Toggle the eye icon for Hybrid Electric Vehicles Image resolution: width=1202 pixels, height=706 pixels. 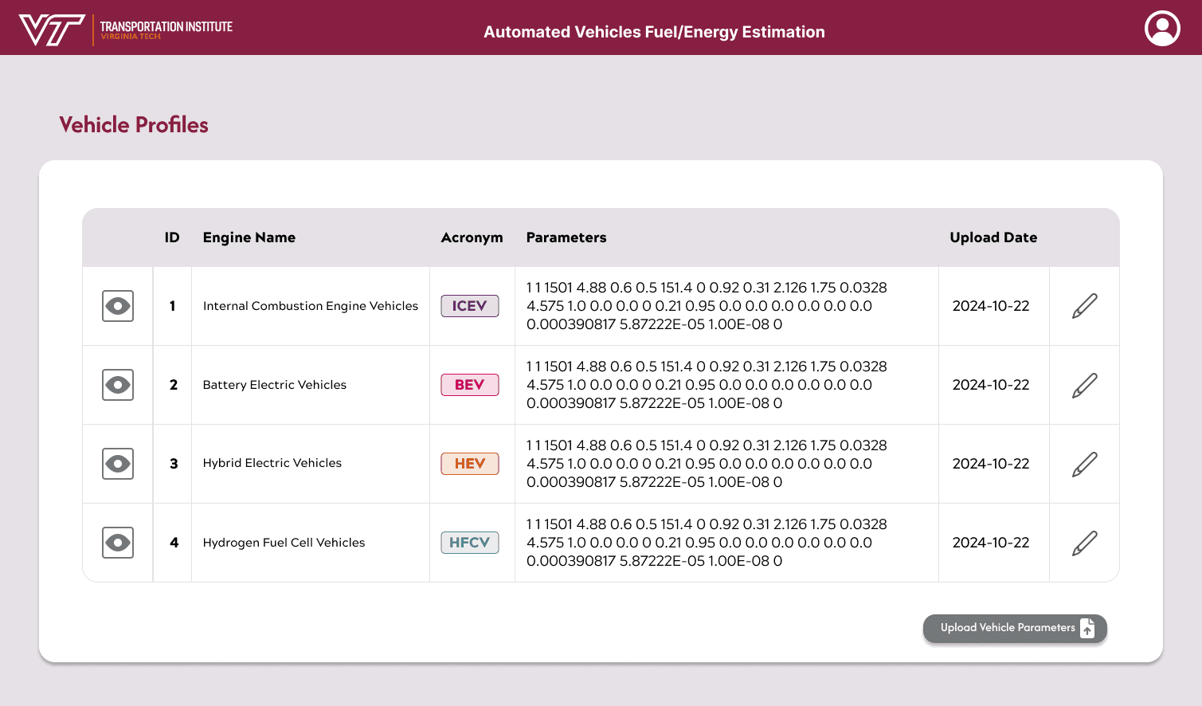click(x=117, y=463)
